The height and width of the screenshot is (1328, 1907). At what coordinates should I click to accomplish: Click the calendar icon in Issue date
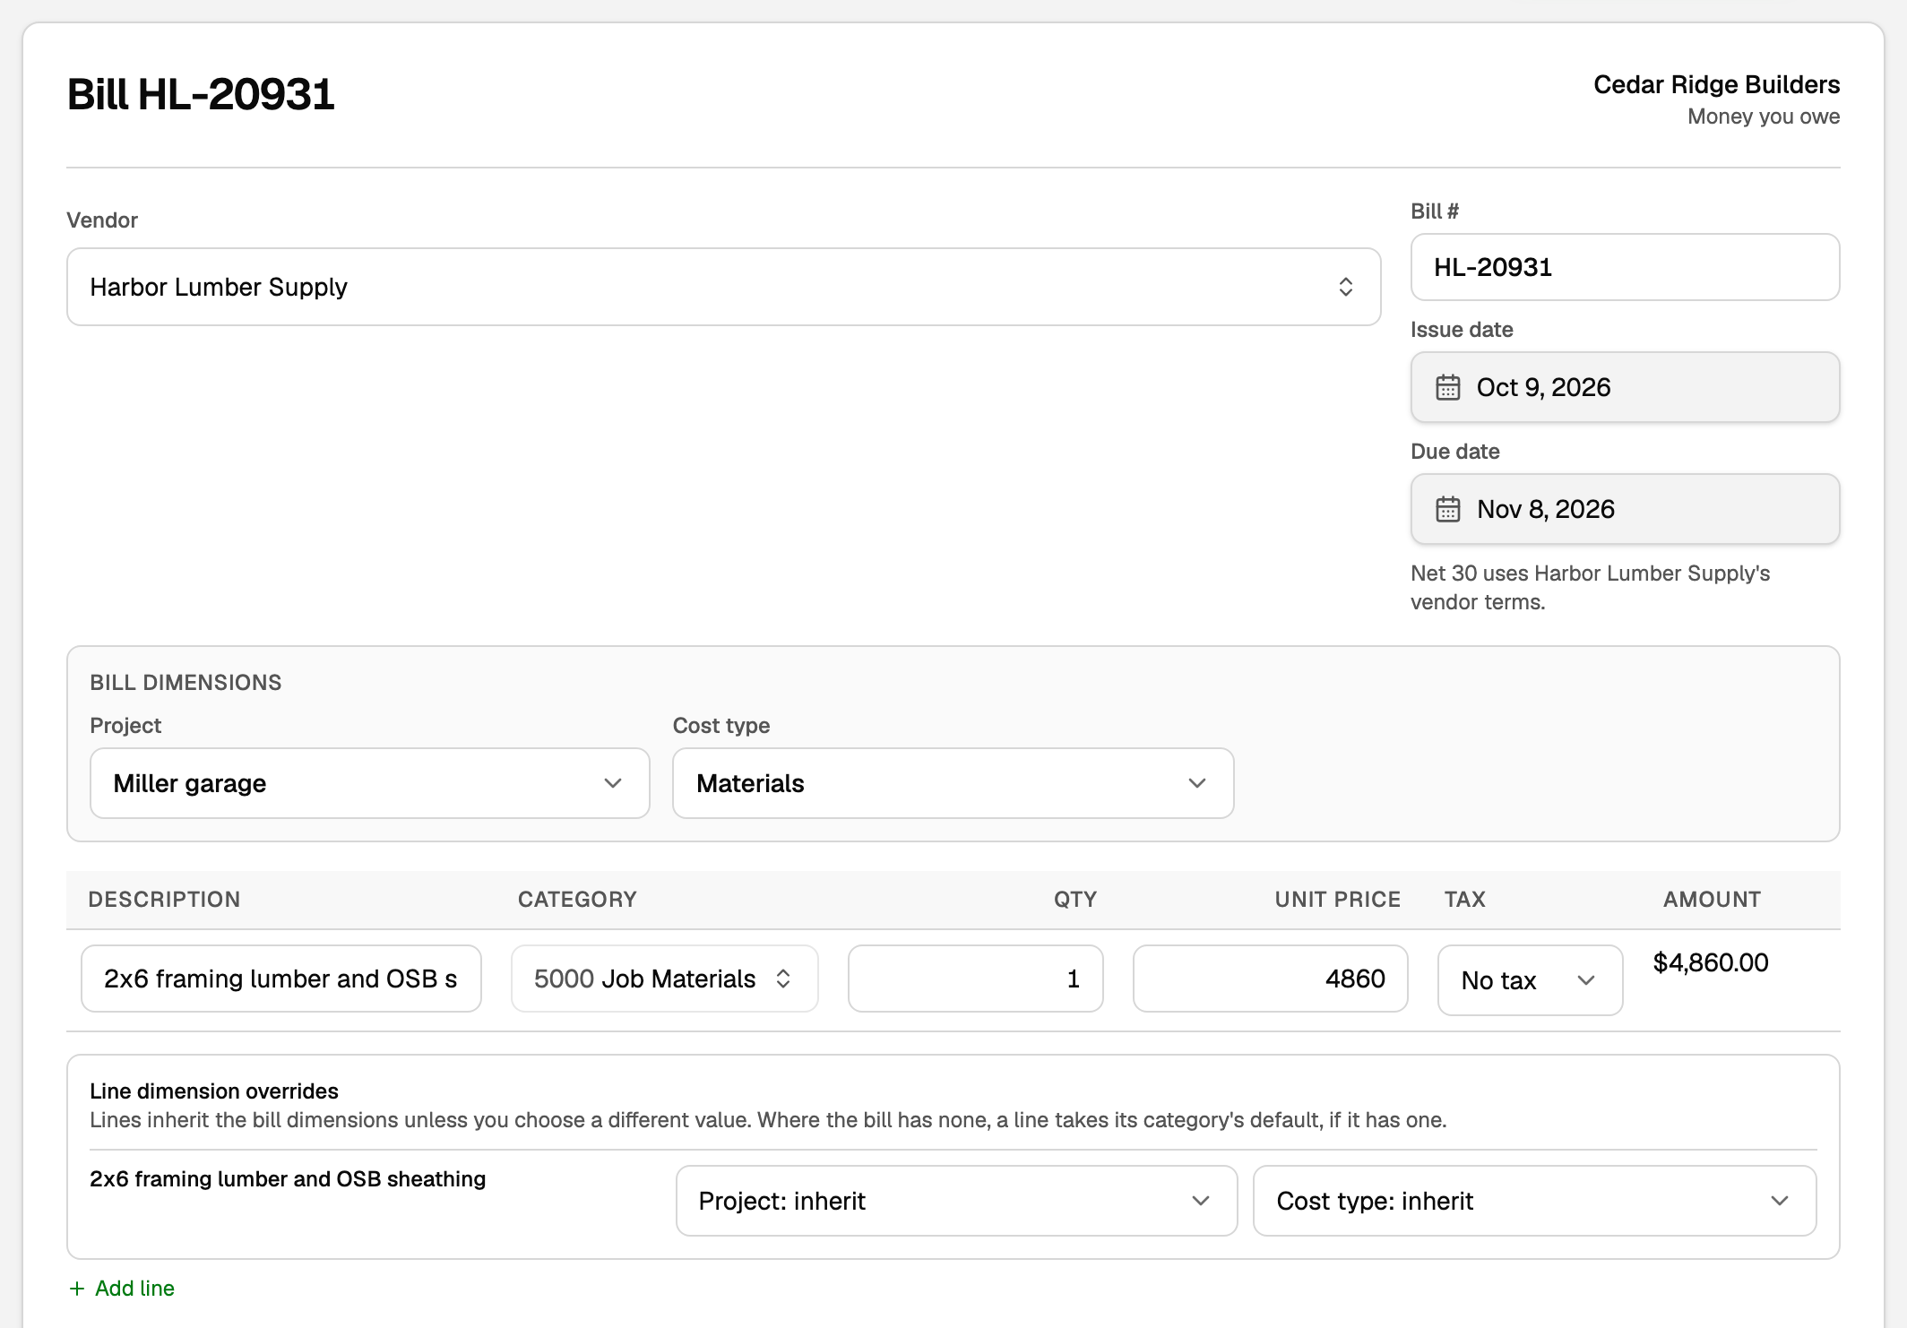(1447, 387)
